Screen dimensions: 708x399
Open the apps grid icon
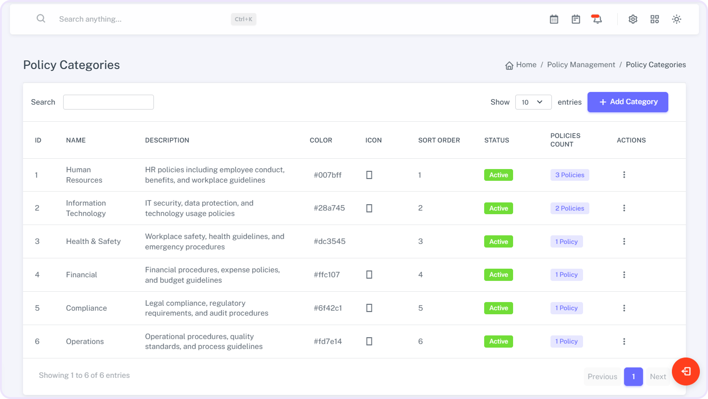pos(654,19)
